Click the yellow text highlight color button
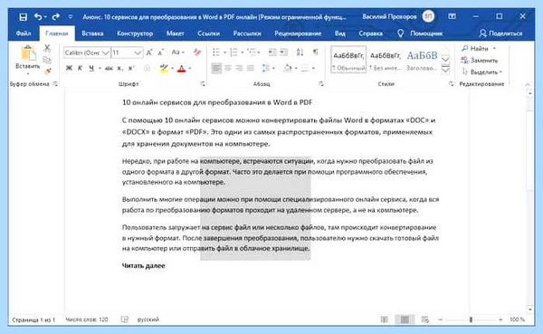 164,68
